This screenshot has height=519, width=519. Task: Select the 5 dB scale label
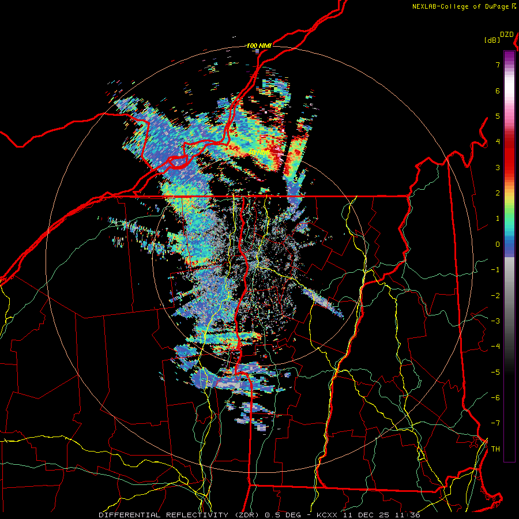pyautogui.click(x=498, y=116)
